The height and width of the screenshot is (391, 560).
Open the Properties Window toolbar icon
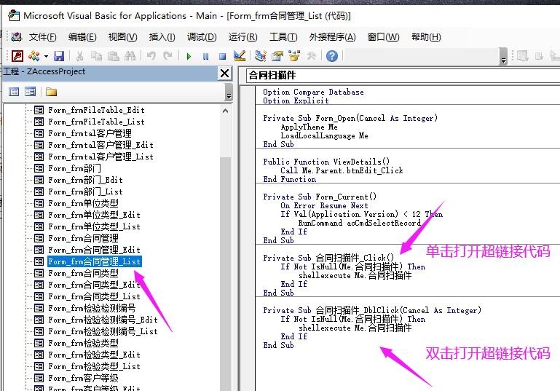[277, 56]
